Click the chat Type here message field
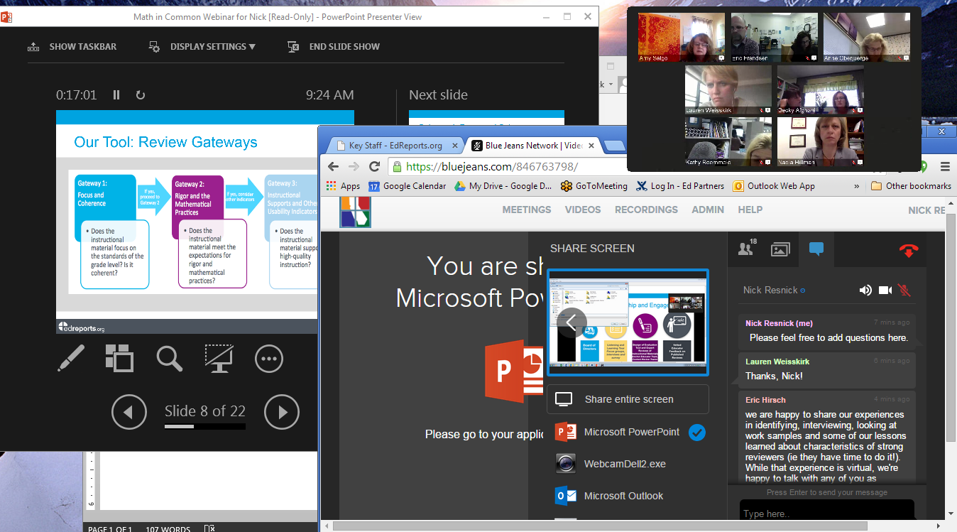This screenshot has width=957, height=532. click(x=826, y=513)
